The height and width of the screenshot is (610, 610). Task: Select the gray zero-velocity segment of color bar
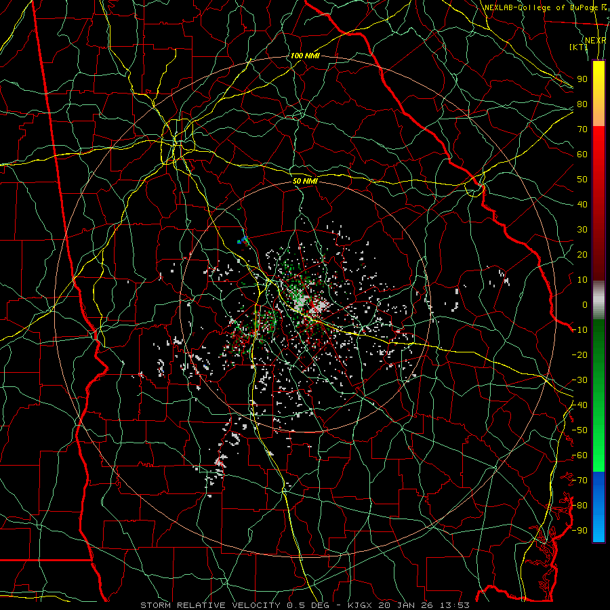pyautogui.click(x=598, y=300)
